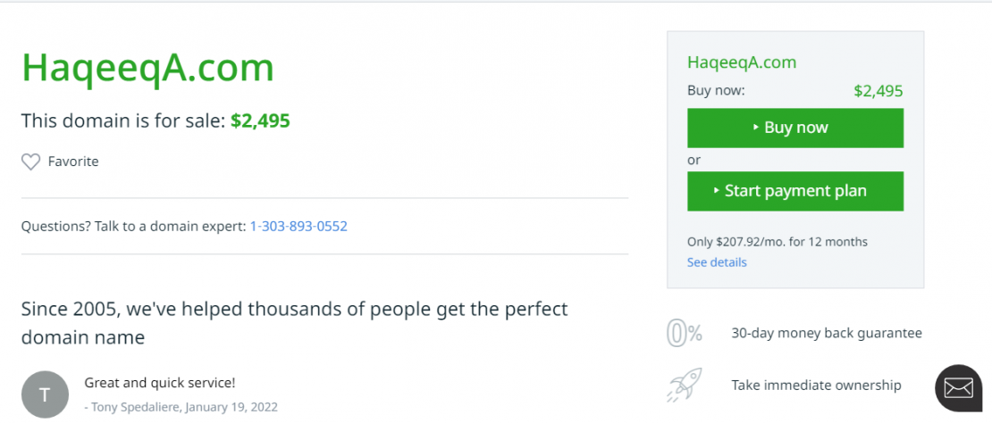Click the green $2,495 price beside 'for sale'
The height and width of the screenshot is (423, 992).
(260, 120)
